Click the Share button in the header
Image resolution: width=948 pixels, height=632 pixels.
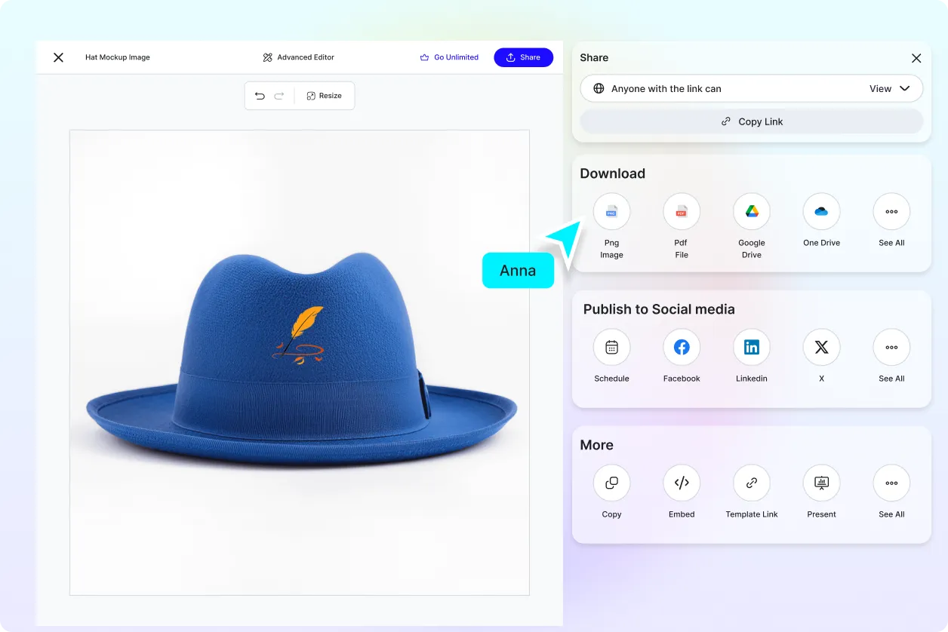coord(523,57)
